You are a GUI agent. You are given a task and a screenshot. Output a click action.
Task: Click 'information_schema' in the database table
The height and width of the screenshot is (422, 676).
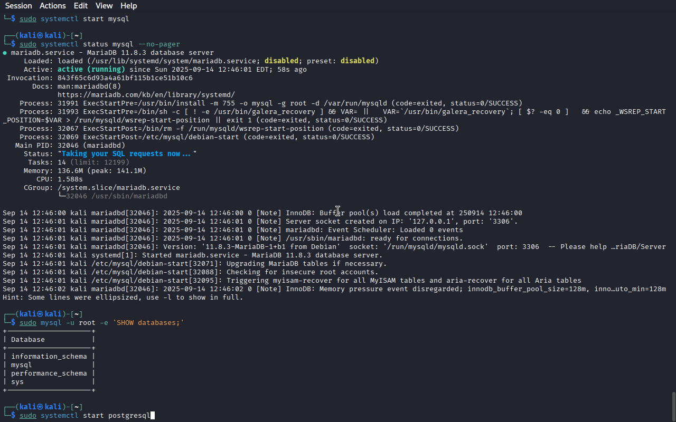(x=49, y=356)
